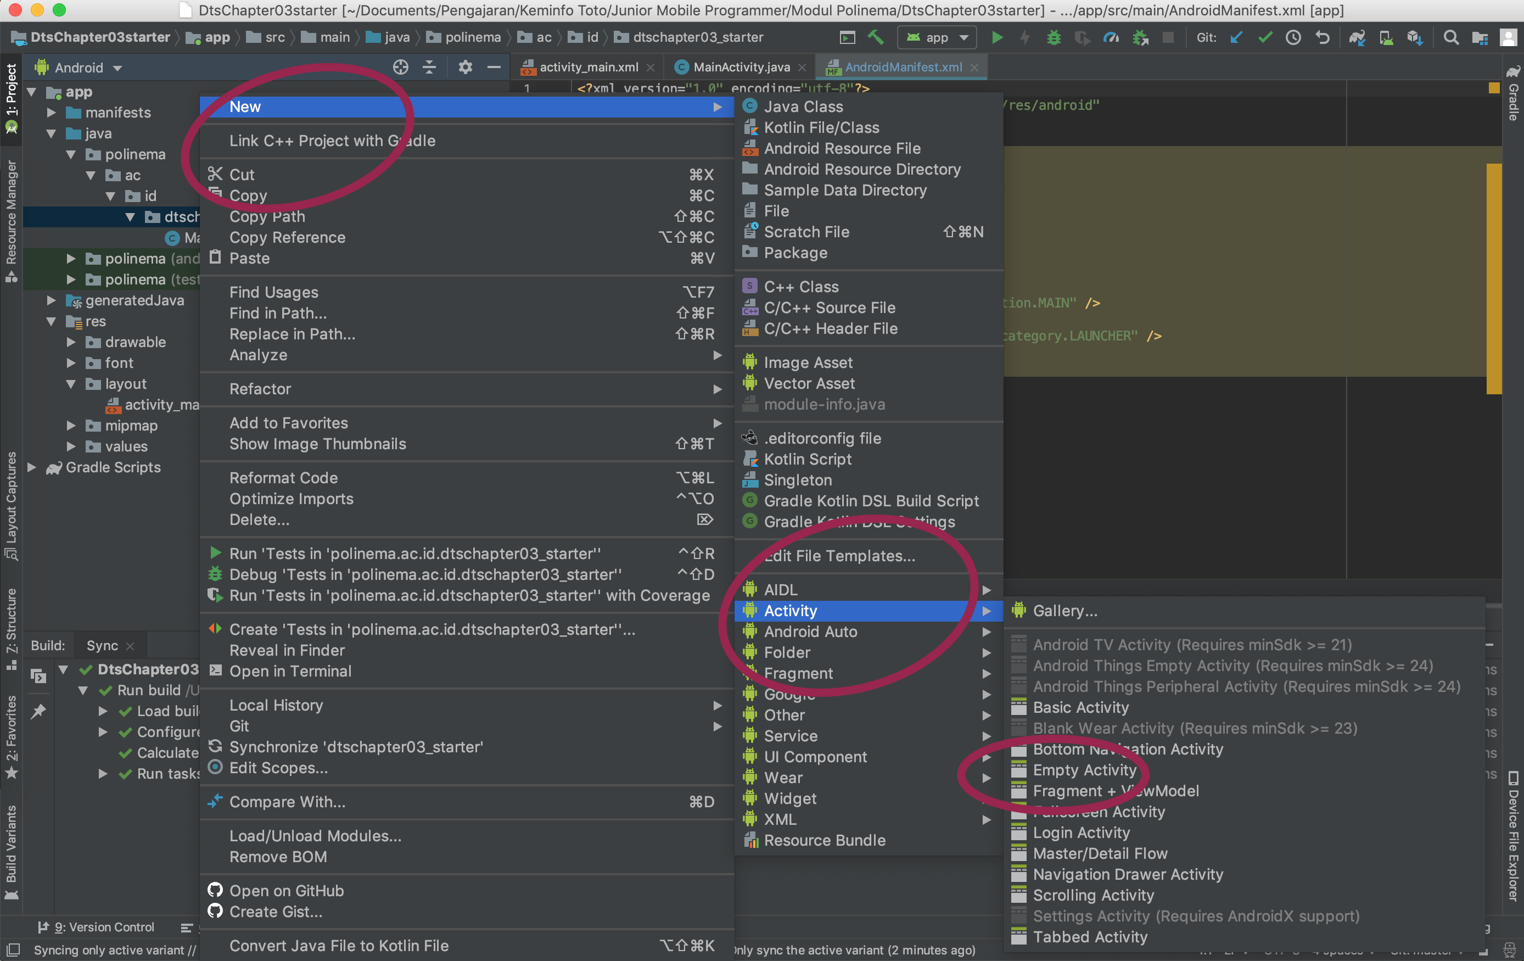Toggle the Favorites side tab
This screenshot has width=1524, height=961.
(12, 736)
